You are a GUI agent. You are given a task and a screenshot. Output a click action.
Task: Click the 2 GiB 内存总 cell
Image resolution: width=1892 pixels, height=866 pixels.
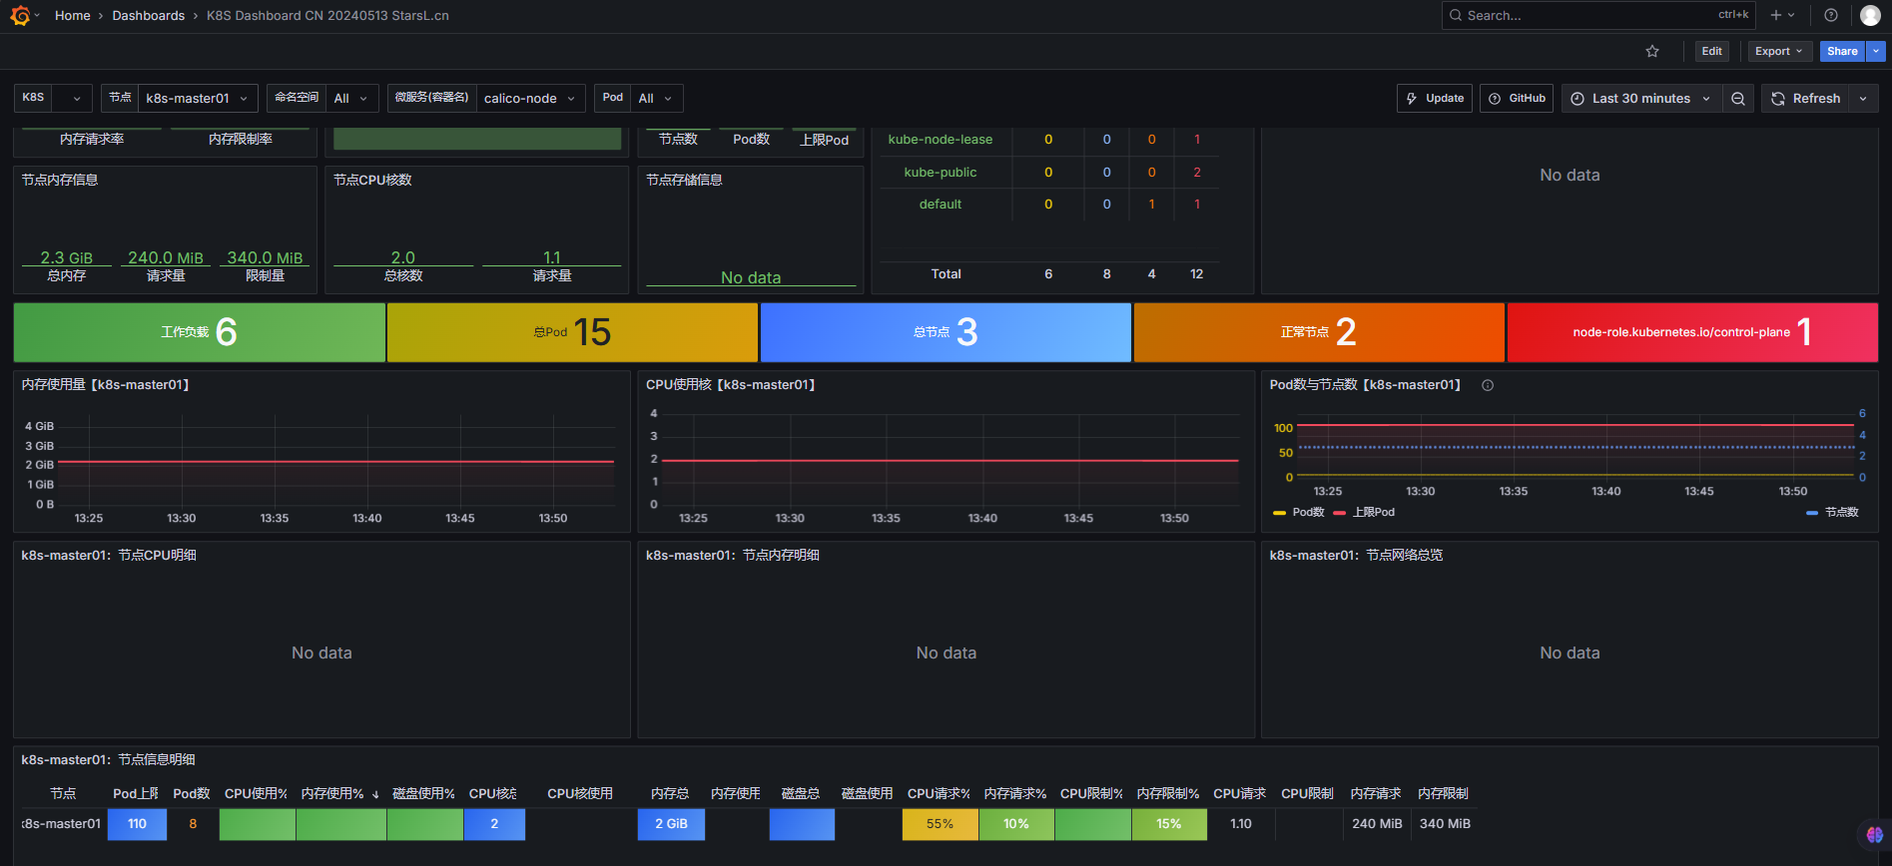[671, 824]
